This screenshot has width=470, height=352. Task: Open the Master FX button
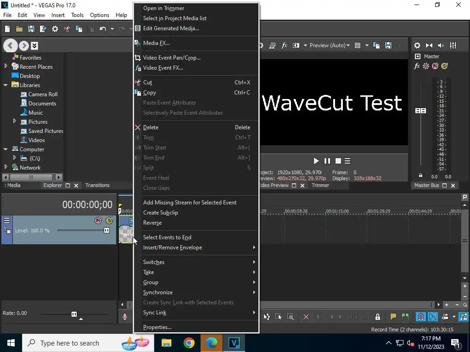coord(417,66)
